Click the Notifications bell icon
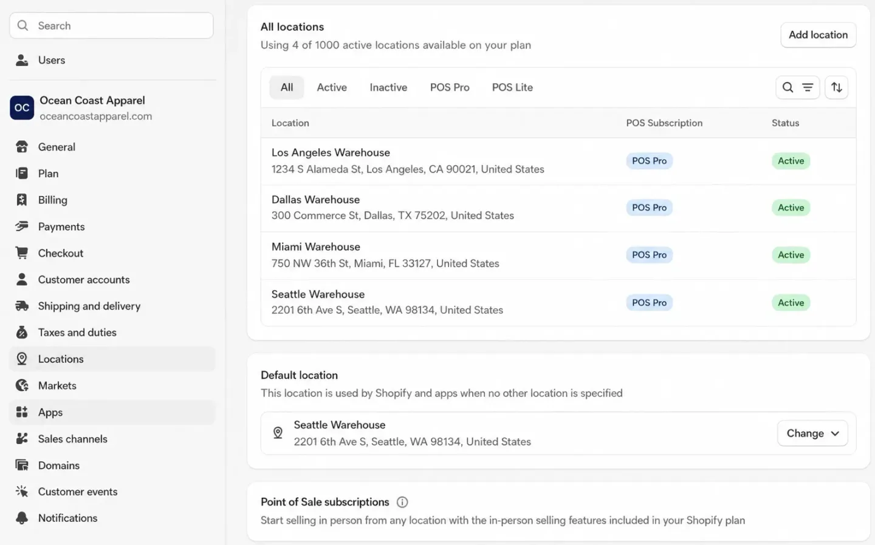Viewport: 875px width, 545px height. click(x=22, y=518)
